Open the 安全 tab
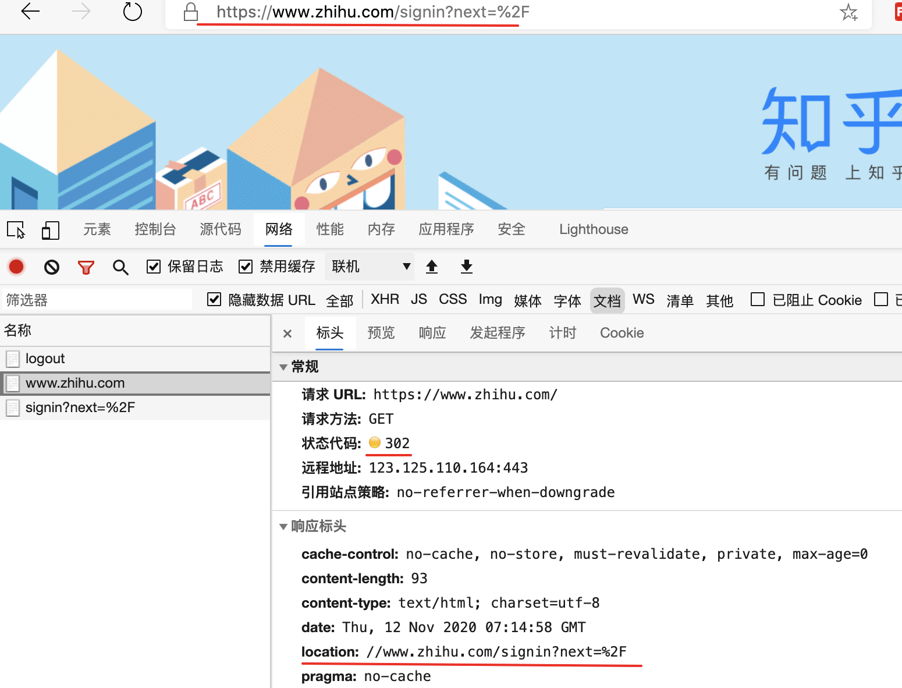This screenshot has width=902, height=688. (x=512, y=229)
